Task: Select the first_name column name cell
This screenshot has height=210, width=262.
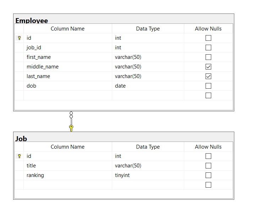Action: click(x=68, y=57)
